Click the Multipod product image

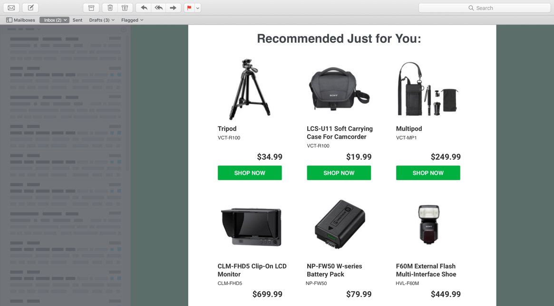click(428, 89)
